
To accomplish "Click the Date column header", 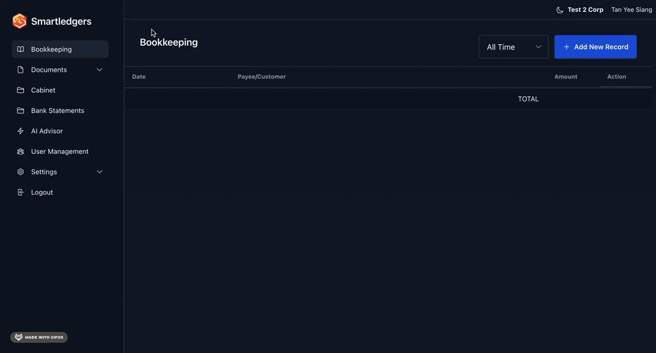I will tap(139, 76).
